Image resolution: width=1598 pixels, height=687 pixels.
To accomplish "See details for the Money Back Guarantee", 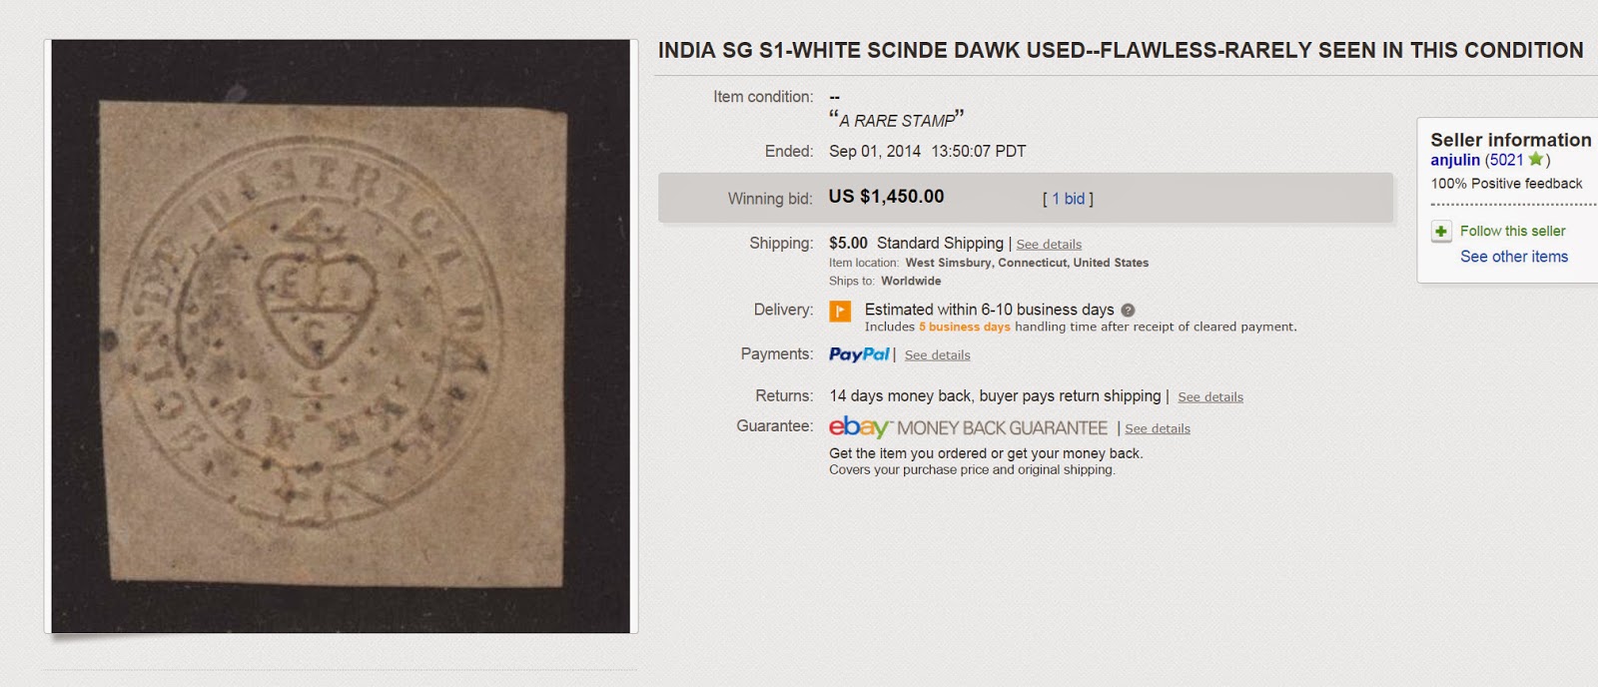I will click(1156, 428).
